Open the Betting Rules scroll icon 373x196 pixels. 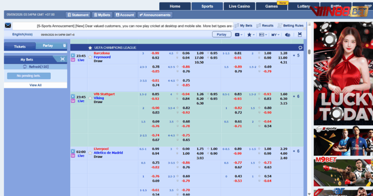(280, 26)
